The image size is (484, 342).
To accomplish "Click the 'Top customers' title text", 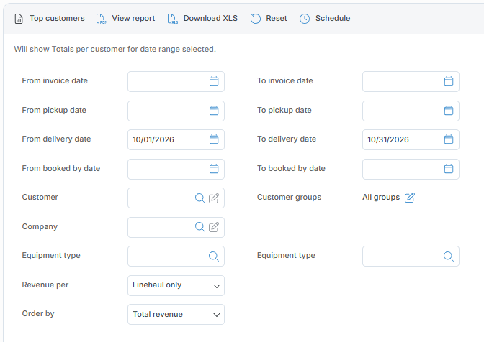I will click(57, 18).
